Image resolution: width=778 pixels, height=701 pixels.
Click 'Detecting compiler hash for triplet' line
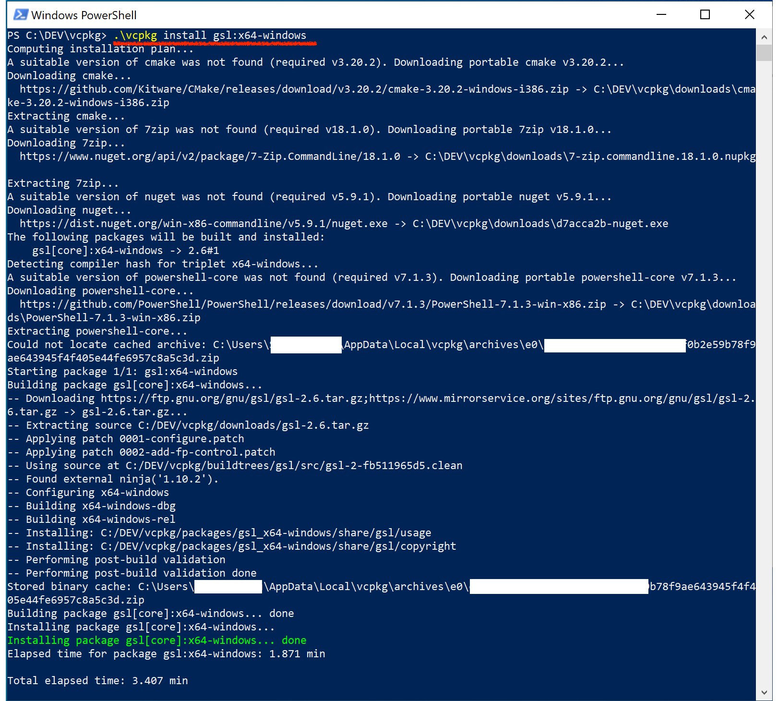[163, 264]
